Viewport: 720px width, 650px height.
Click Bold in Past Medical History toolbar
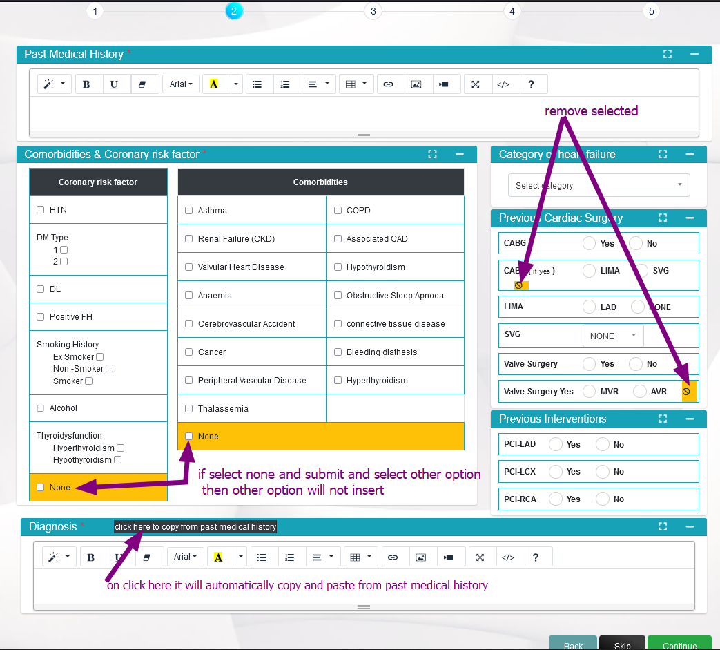86,84
